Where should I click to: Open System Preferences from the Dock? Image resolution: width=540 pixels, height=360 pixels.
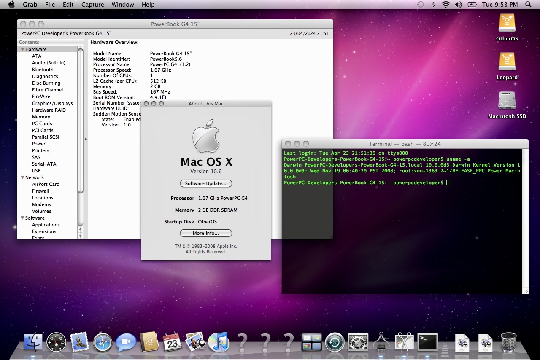(x=358, y=342)
